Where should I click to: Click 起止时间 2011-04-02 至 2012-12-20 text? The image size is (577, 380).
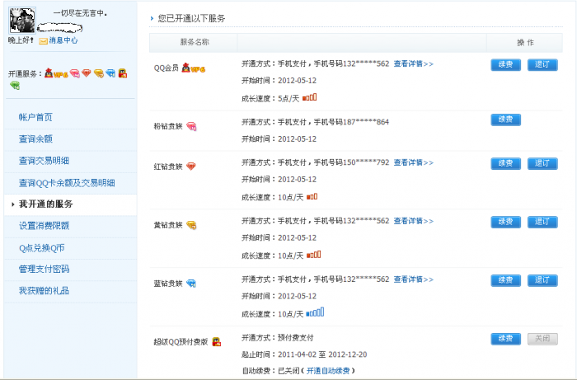coord(304,354)
